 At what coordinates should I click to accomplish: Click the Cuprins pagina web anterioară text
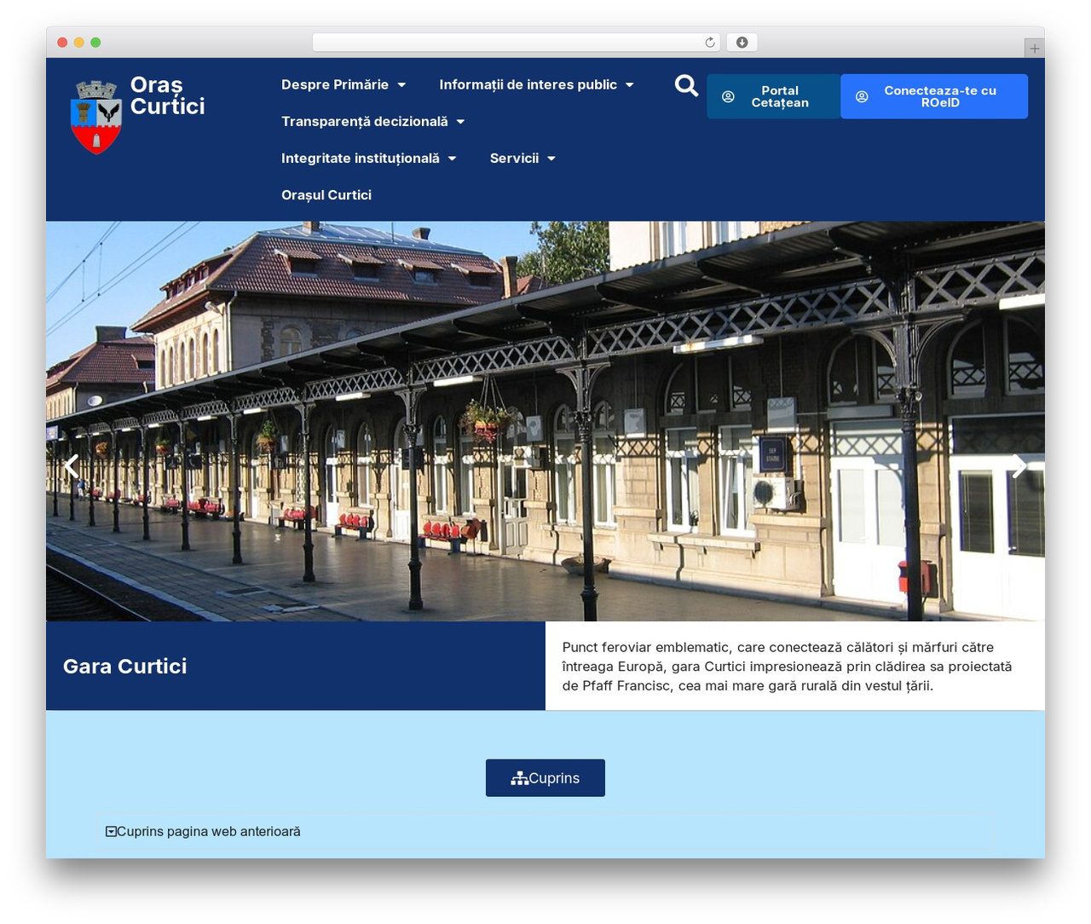click(209, 831)
